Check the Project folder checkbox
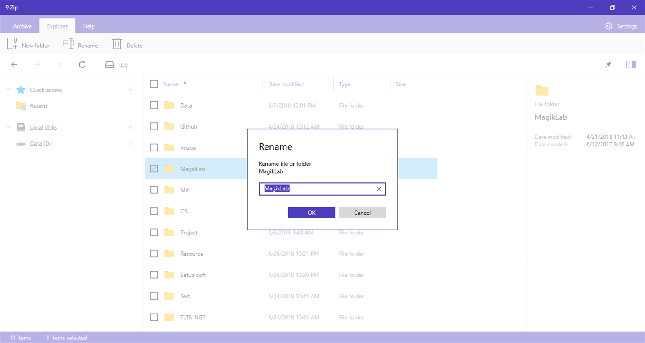 coord(154,232)
